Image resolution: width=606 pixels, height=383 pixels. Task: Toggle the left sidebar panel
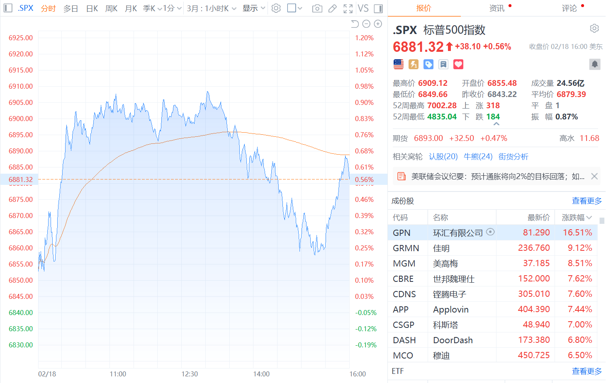pyautogui.click(x=7, y=8)
